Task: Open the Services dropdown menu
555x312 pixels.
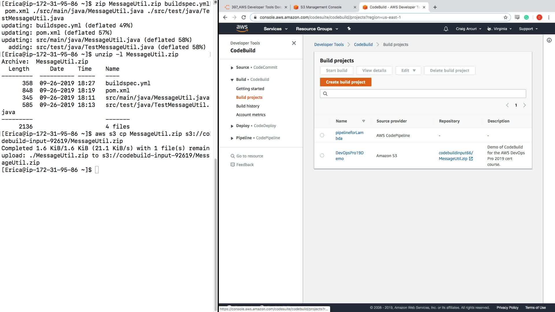Action: coord(275,29)
